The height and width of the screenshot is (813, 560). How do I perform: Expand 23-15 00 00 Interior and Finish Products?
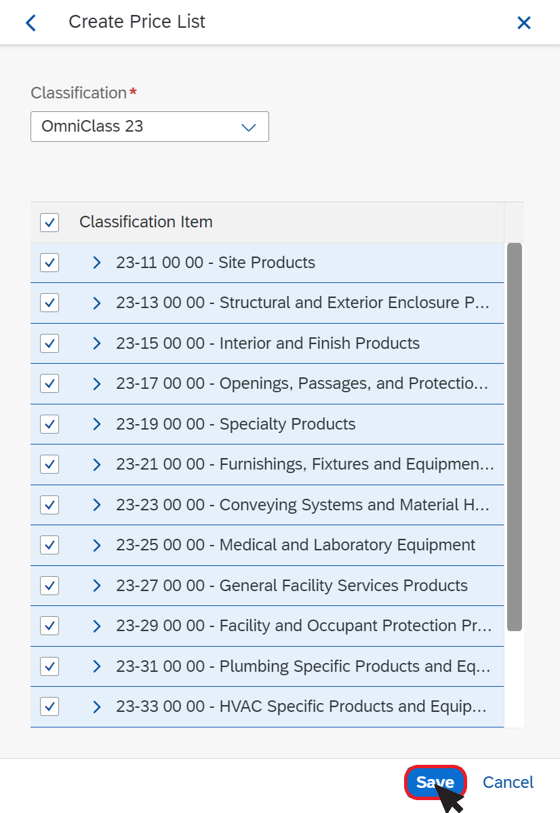(97, 343)
